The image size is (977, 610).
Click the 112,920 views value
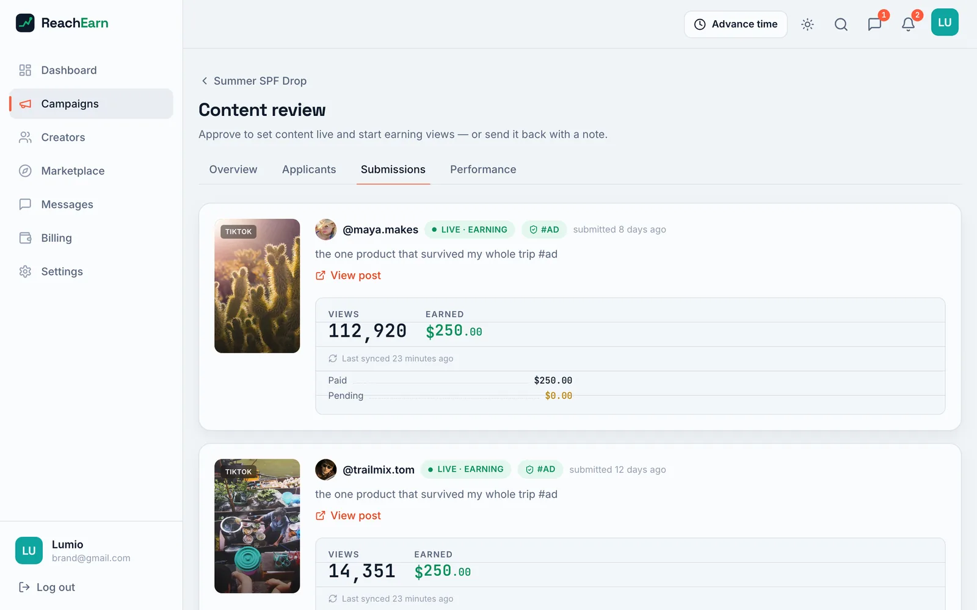tap(368, 331)
